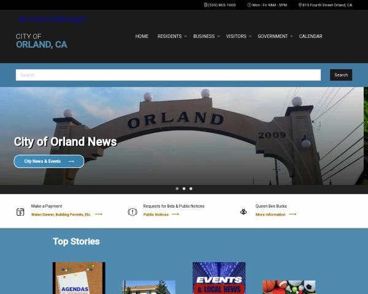
Task: Click the Search button
Action: tap(341, 75)
